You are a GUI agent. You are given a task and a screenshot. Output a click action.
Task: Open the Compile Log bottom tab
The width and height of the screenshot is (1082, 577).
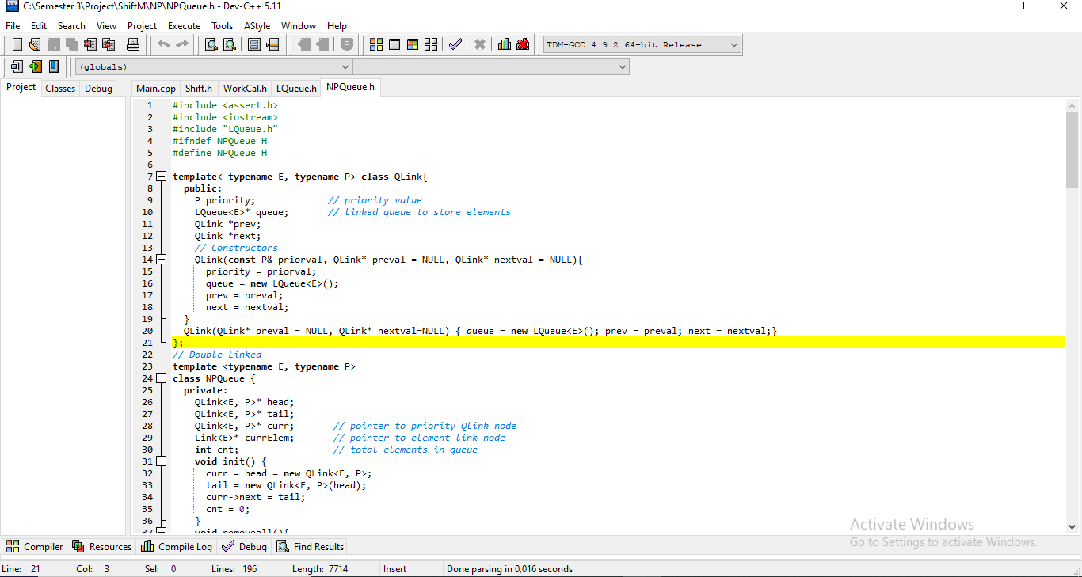[177, 546]
